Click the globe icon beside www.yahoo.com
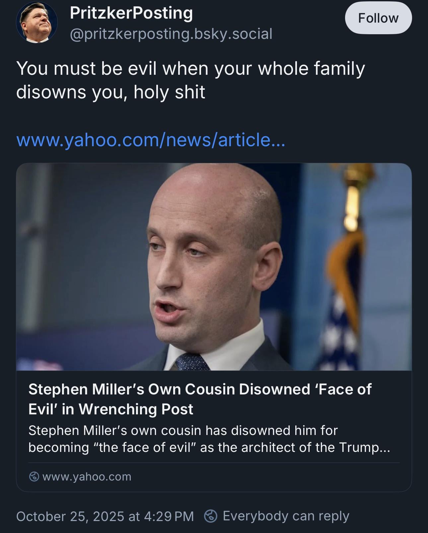Screen dimensions: 428x533 pos(34,477)
